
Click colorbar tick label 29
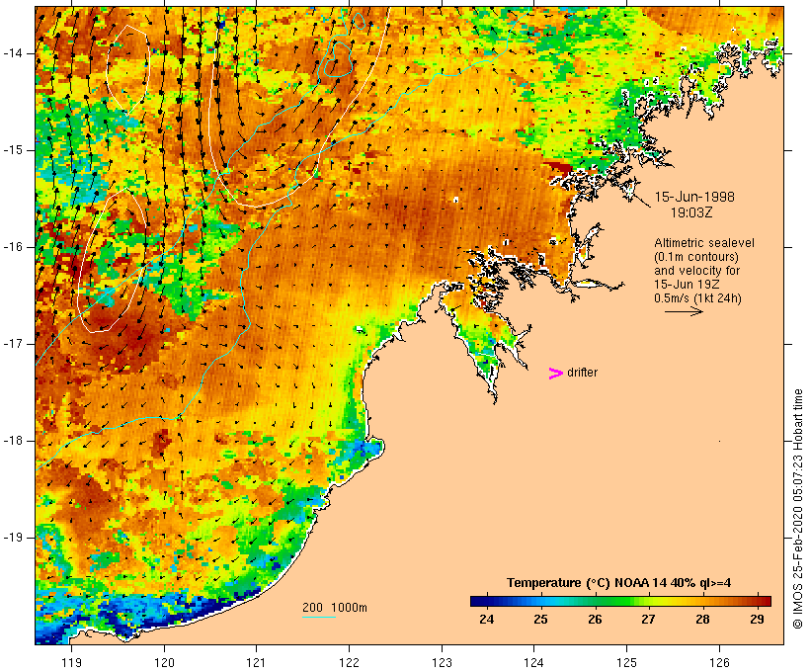[757, 619]
